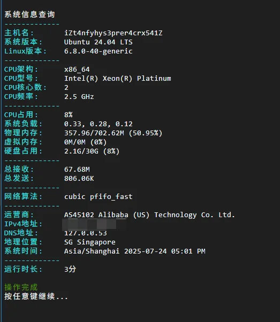The height and width of the screenshot is (322, 280).
Task: Click hostname value iZt4nfyhys3prer4crx541Z
Action: [x=113, y=33]
